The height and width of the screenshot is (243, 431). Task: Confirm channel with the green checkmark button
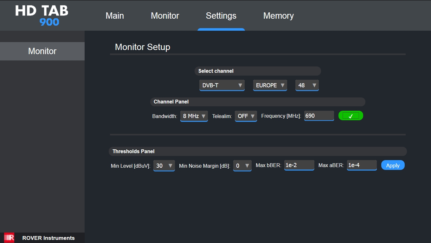[x=351, y=116]
